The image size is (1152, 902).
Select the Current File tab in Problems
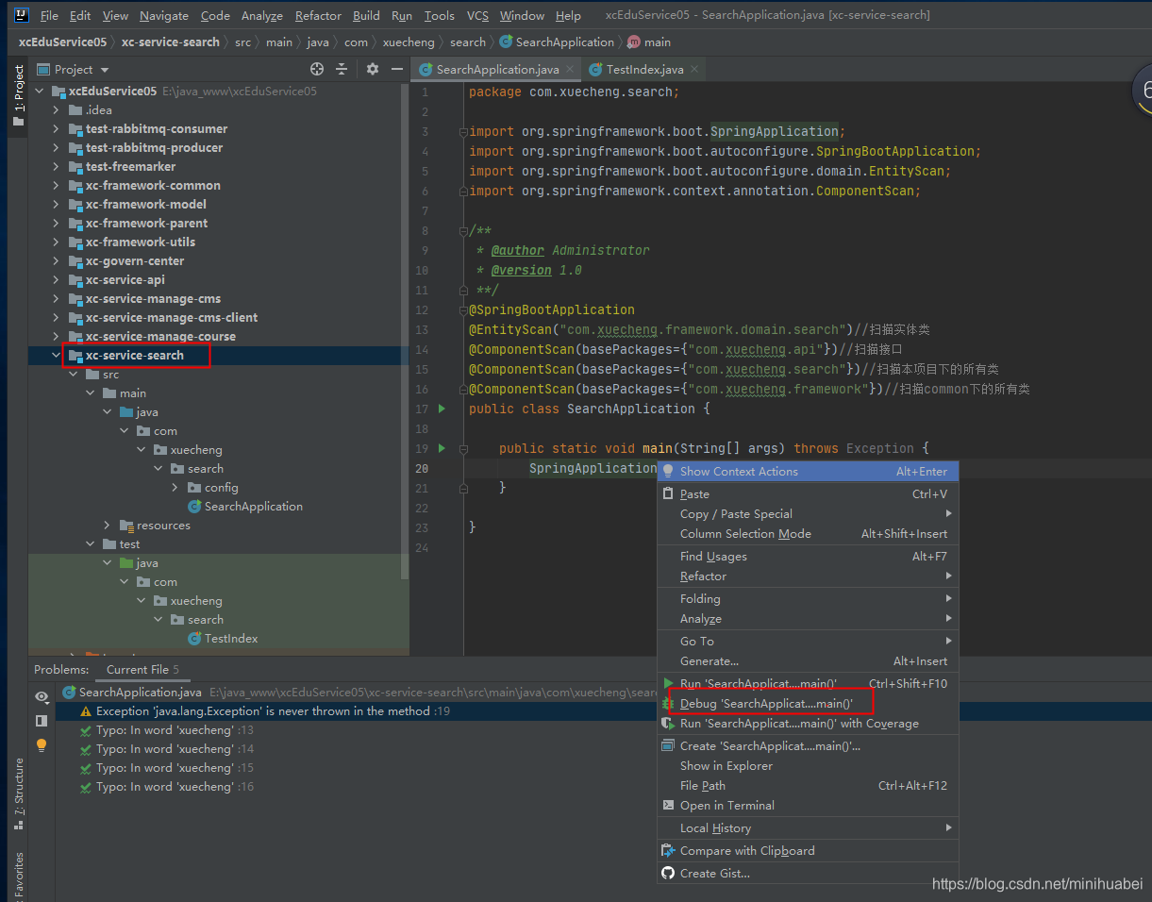pos(142,669)
